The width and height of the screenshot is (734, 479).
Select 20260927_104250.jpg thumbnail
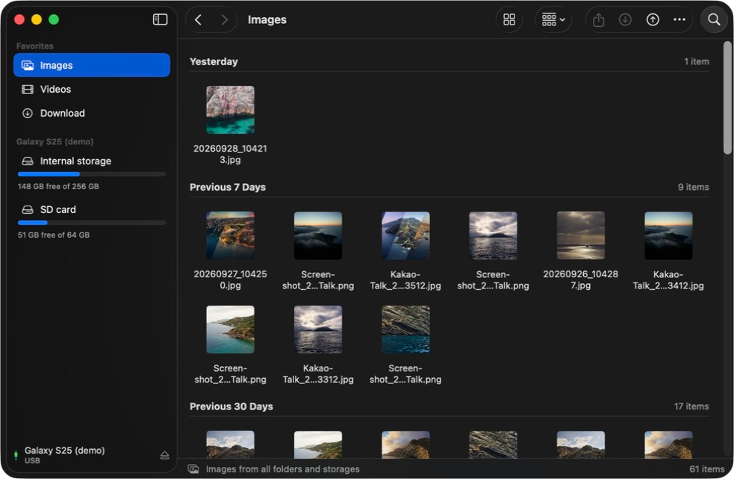(230, 235)
